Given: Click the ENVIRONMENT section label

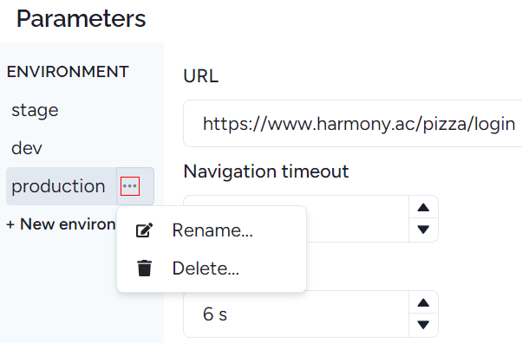Looking at the screenshot, I should pyautogui.click(x=68, y=72).
